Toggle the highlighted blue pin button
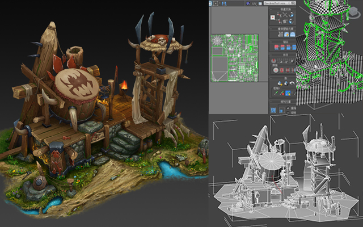This screenshot has width=363, height=227. [288, 93]
